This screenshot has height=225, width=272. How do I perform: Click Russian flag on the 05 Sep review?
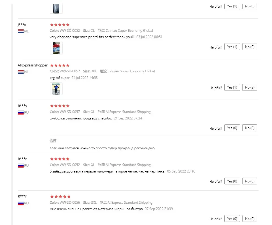21,166
